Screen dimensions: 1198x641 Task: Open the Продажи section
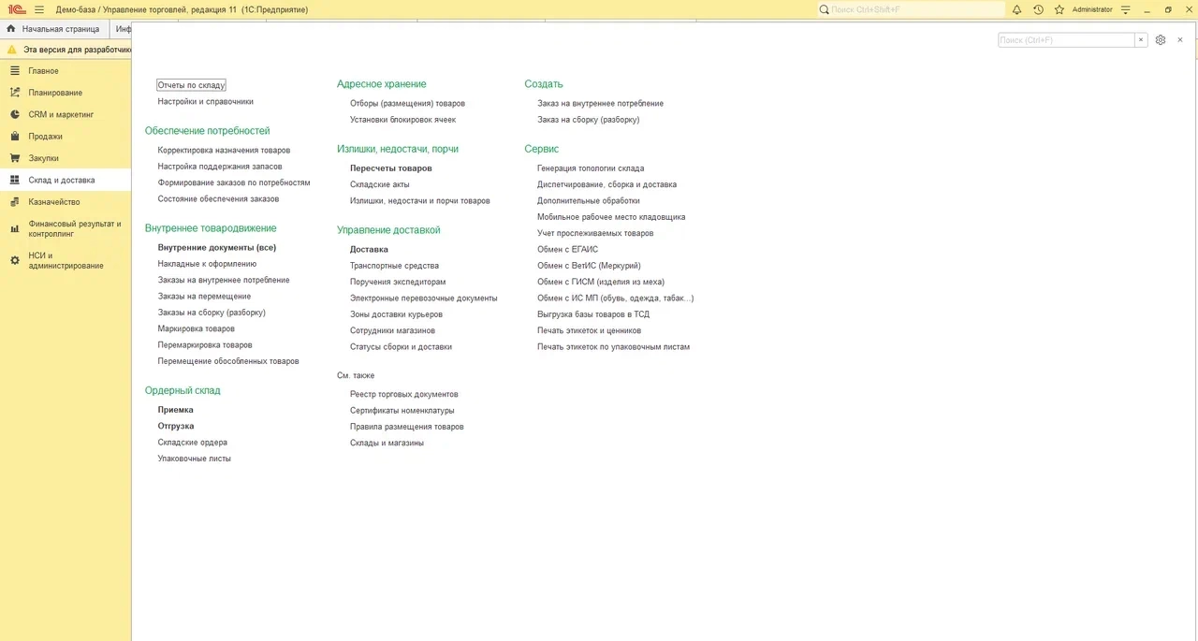pos(66,137)
